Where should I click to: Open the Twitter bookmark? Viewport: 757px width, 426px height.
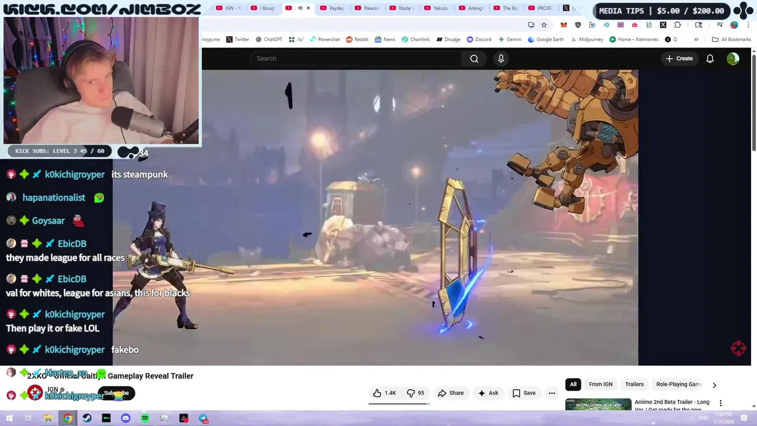[237, 40]
